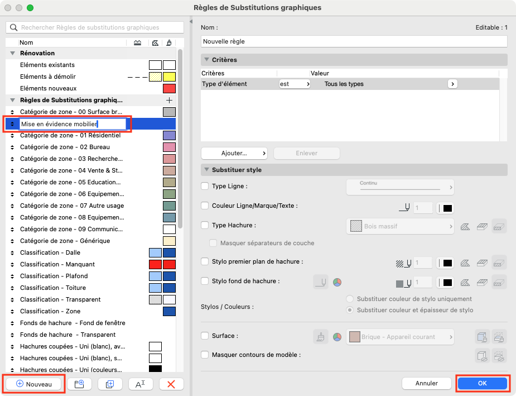Click the Nouveau button

(34, 384)
